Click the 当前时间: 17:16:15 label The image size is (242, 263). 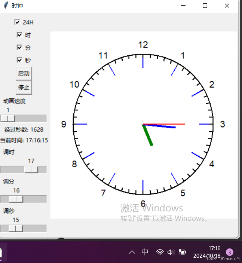tap(24, 140)
